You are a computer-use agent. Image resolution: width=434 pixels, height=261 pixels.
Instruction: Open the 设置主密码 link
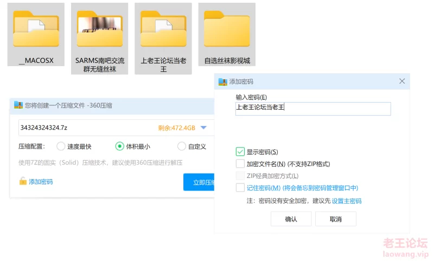(x=347, y=201)
